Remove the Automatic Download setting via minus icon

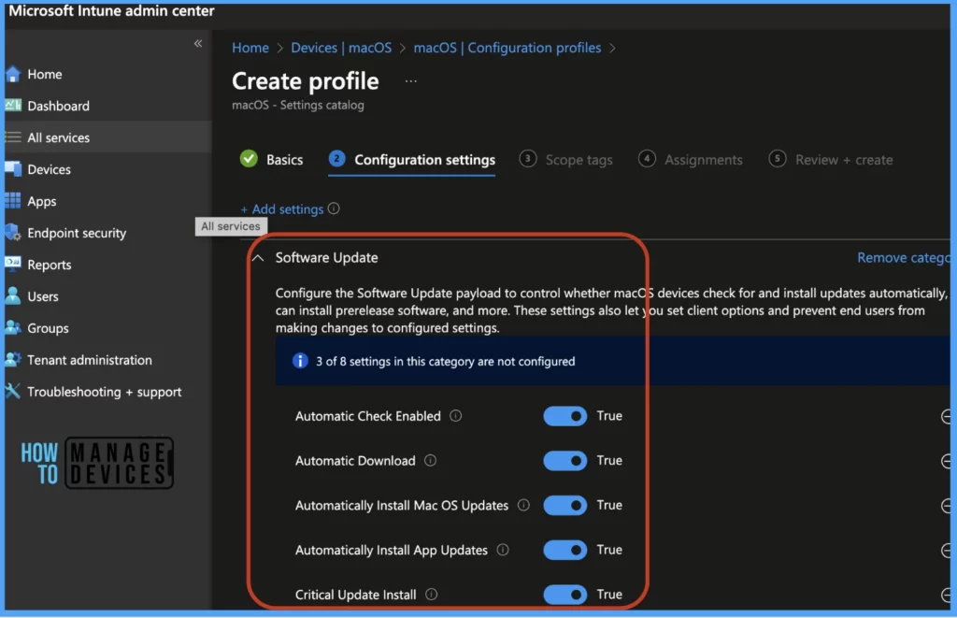pyautogui.click(x=946, y=461)
